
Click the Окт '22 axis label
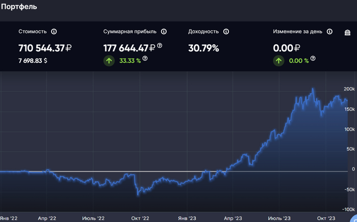coord(139,218)
